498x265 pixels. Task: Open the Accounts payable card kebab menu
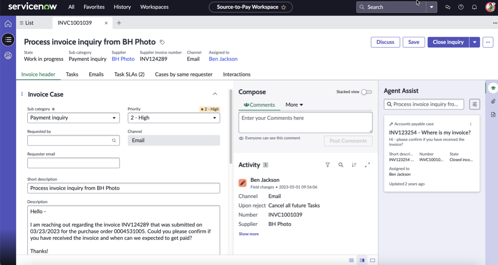click(x=471, y=124)
